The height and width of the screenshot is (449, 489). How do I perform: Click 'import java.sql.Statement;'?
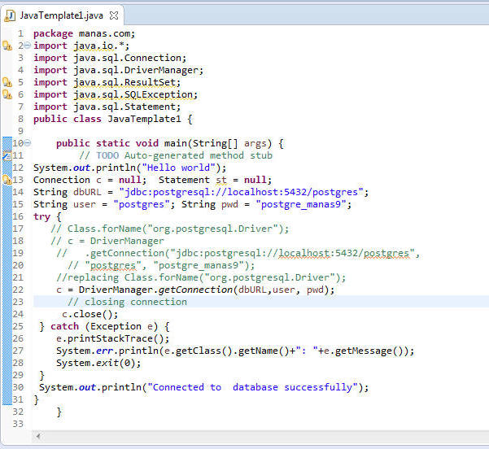pos(107,107)
